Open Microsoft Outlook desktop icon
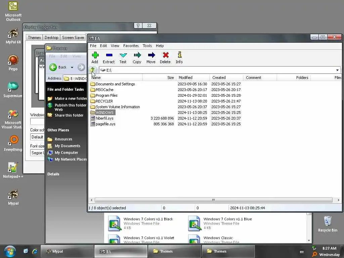The image size is (344, 258). click(13, 11)
